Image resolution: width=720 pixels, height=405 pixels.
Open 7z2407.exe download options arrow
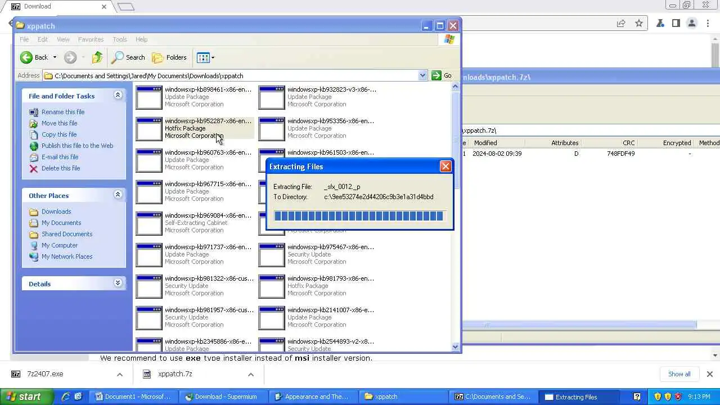[119, 374]
